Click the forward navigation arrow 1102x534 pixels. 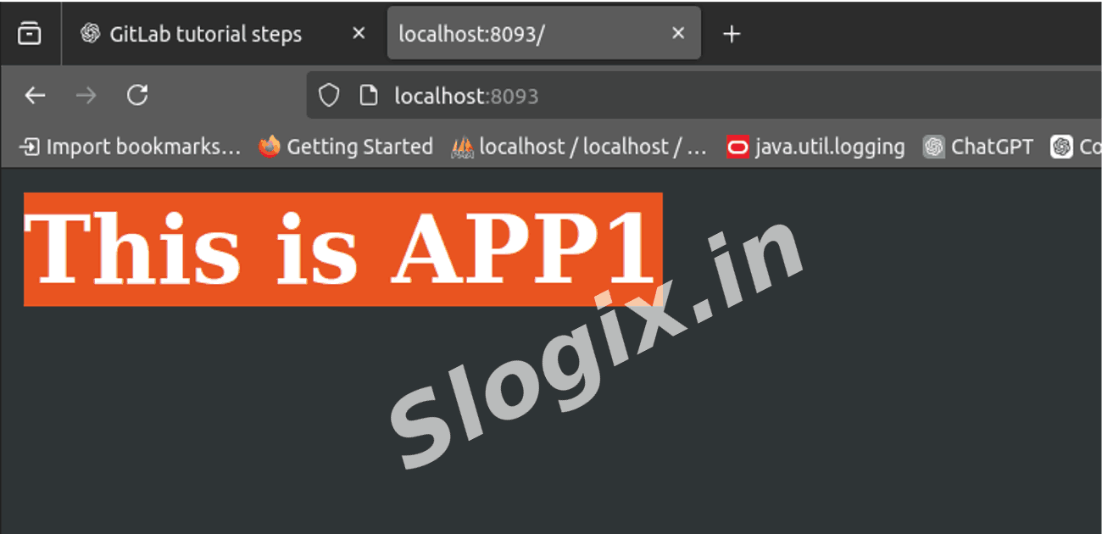[86, 96]
